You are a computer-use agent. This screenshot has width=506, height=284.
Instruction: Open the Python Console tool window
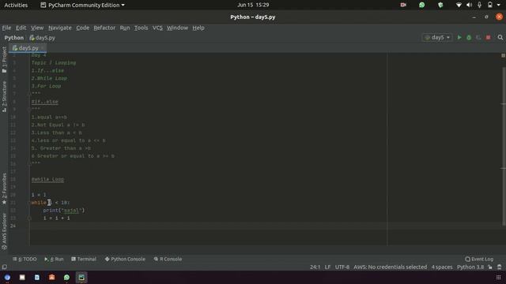point(125,259)
